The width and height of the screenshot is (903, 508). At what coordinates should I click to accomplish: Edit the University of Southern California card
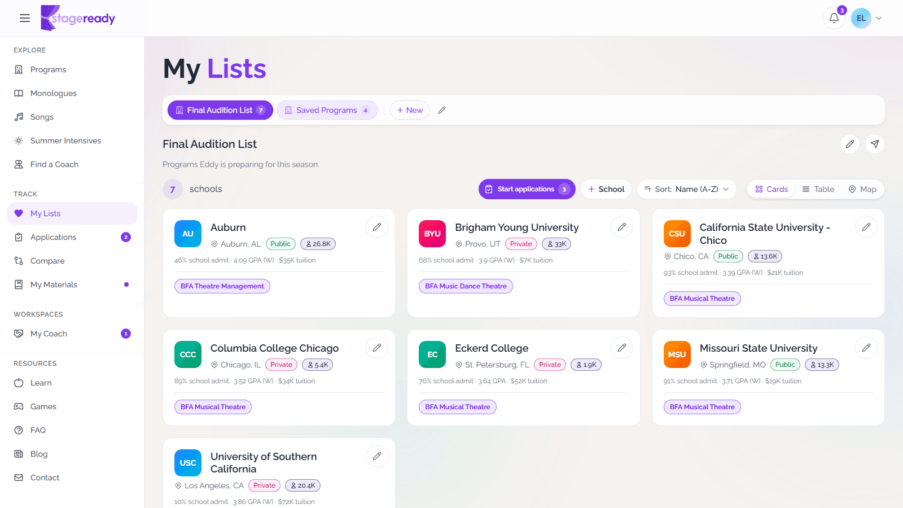click(x=377, y=456)
